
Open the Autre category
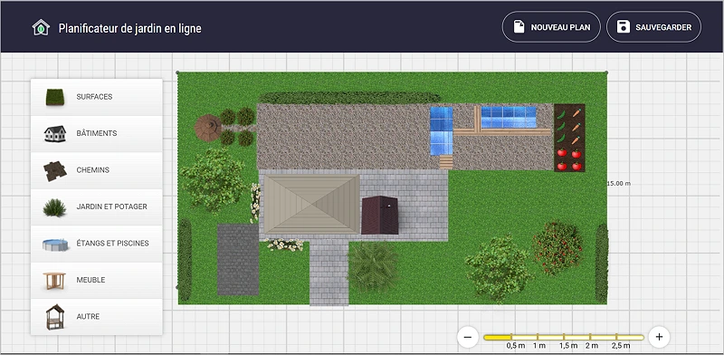pyautogui.click(x=97, y=317)
